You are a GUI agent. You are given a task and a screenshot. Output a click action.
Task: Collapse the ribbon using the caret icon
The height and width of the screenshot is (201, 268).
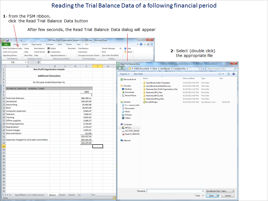[138, 44]
